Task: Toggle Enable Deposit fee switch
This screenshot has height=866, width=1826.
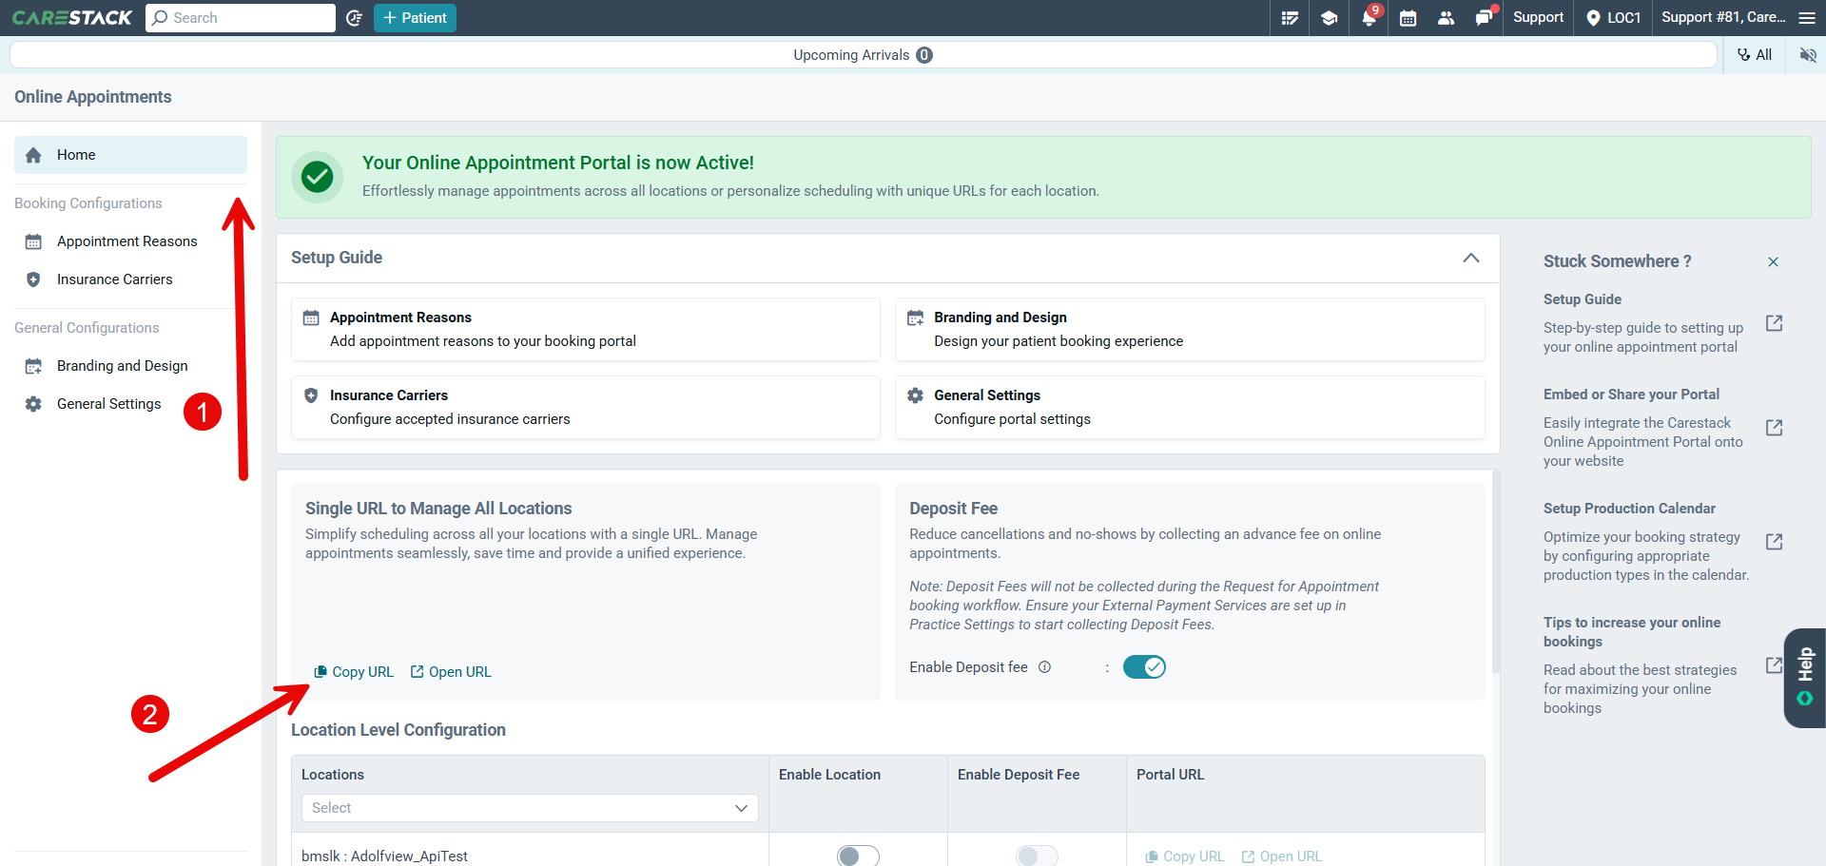Action: 1144,667
